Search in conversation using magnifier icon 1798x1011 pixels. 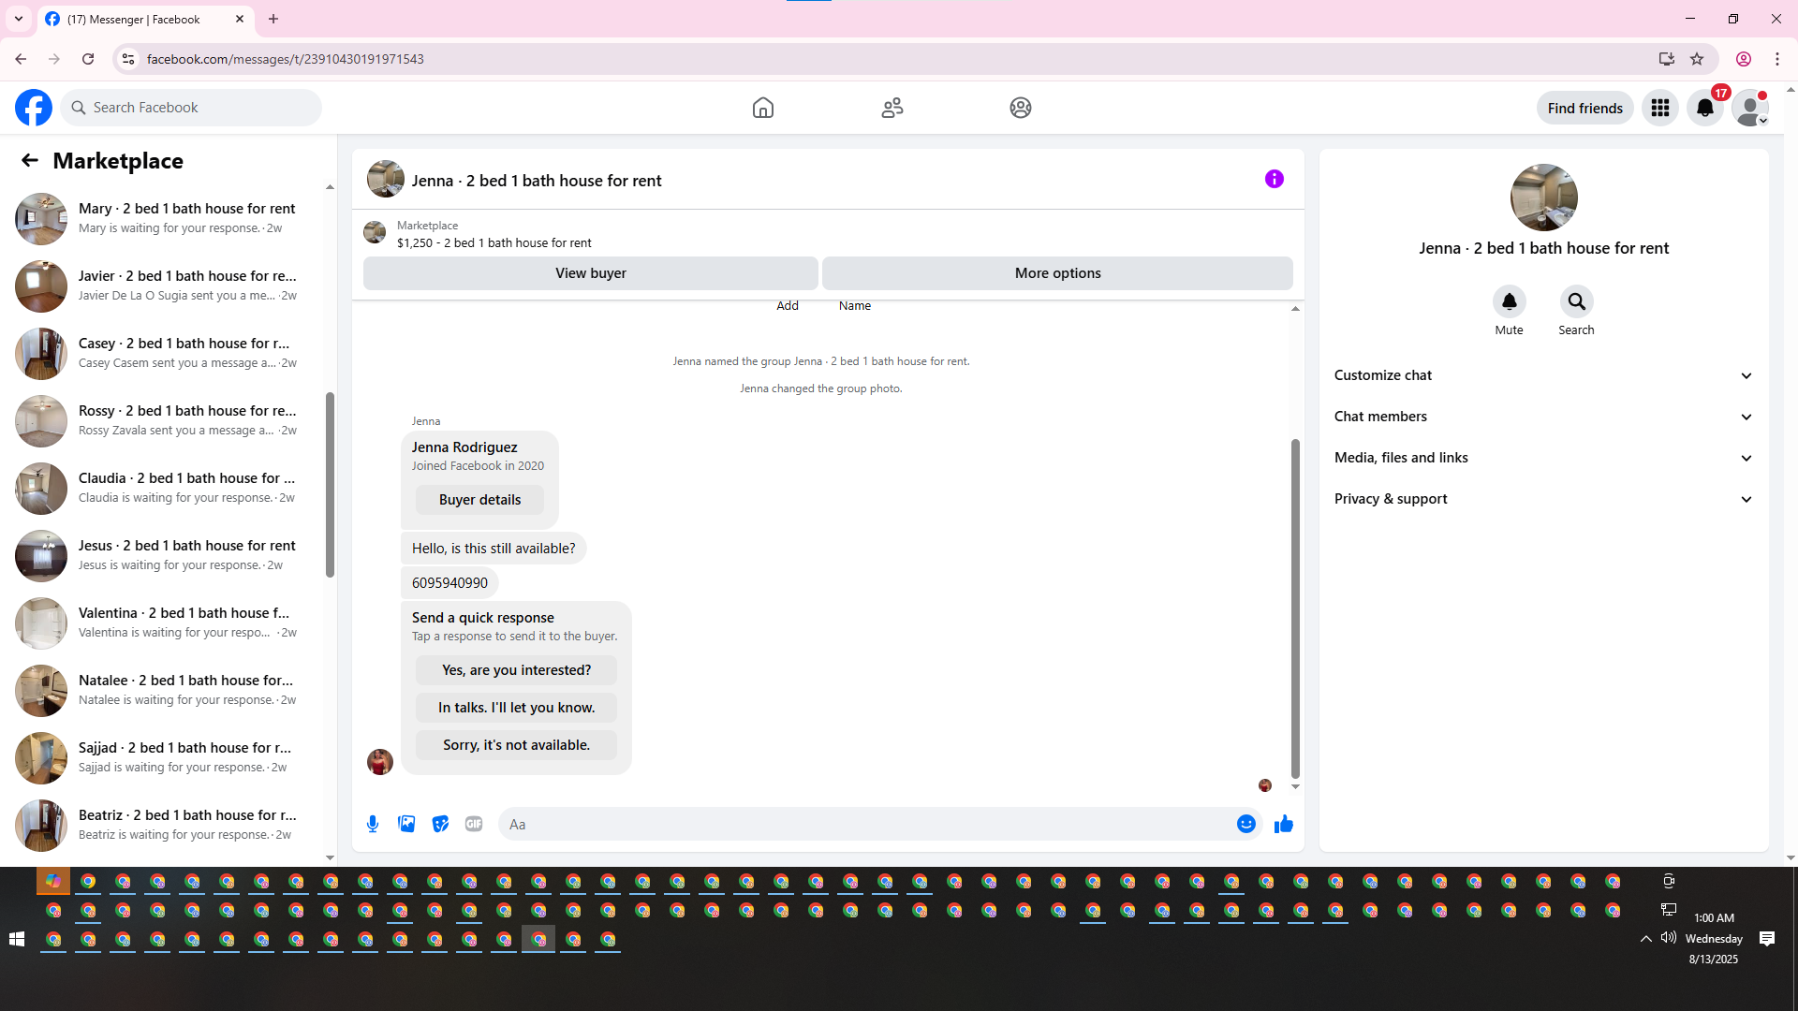click(x=1576, y=301)
